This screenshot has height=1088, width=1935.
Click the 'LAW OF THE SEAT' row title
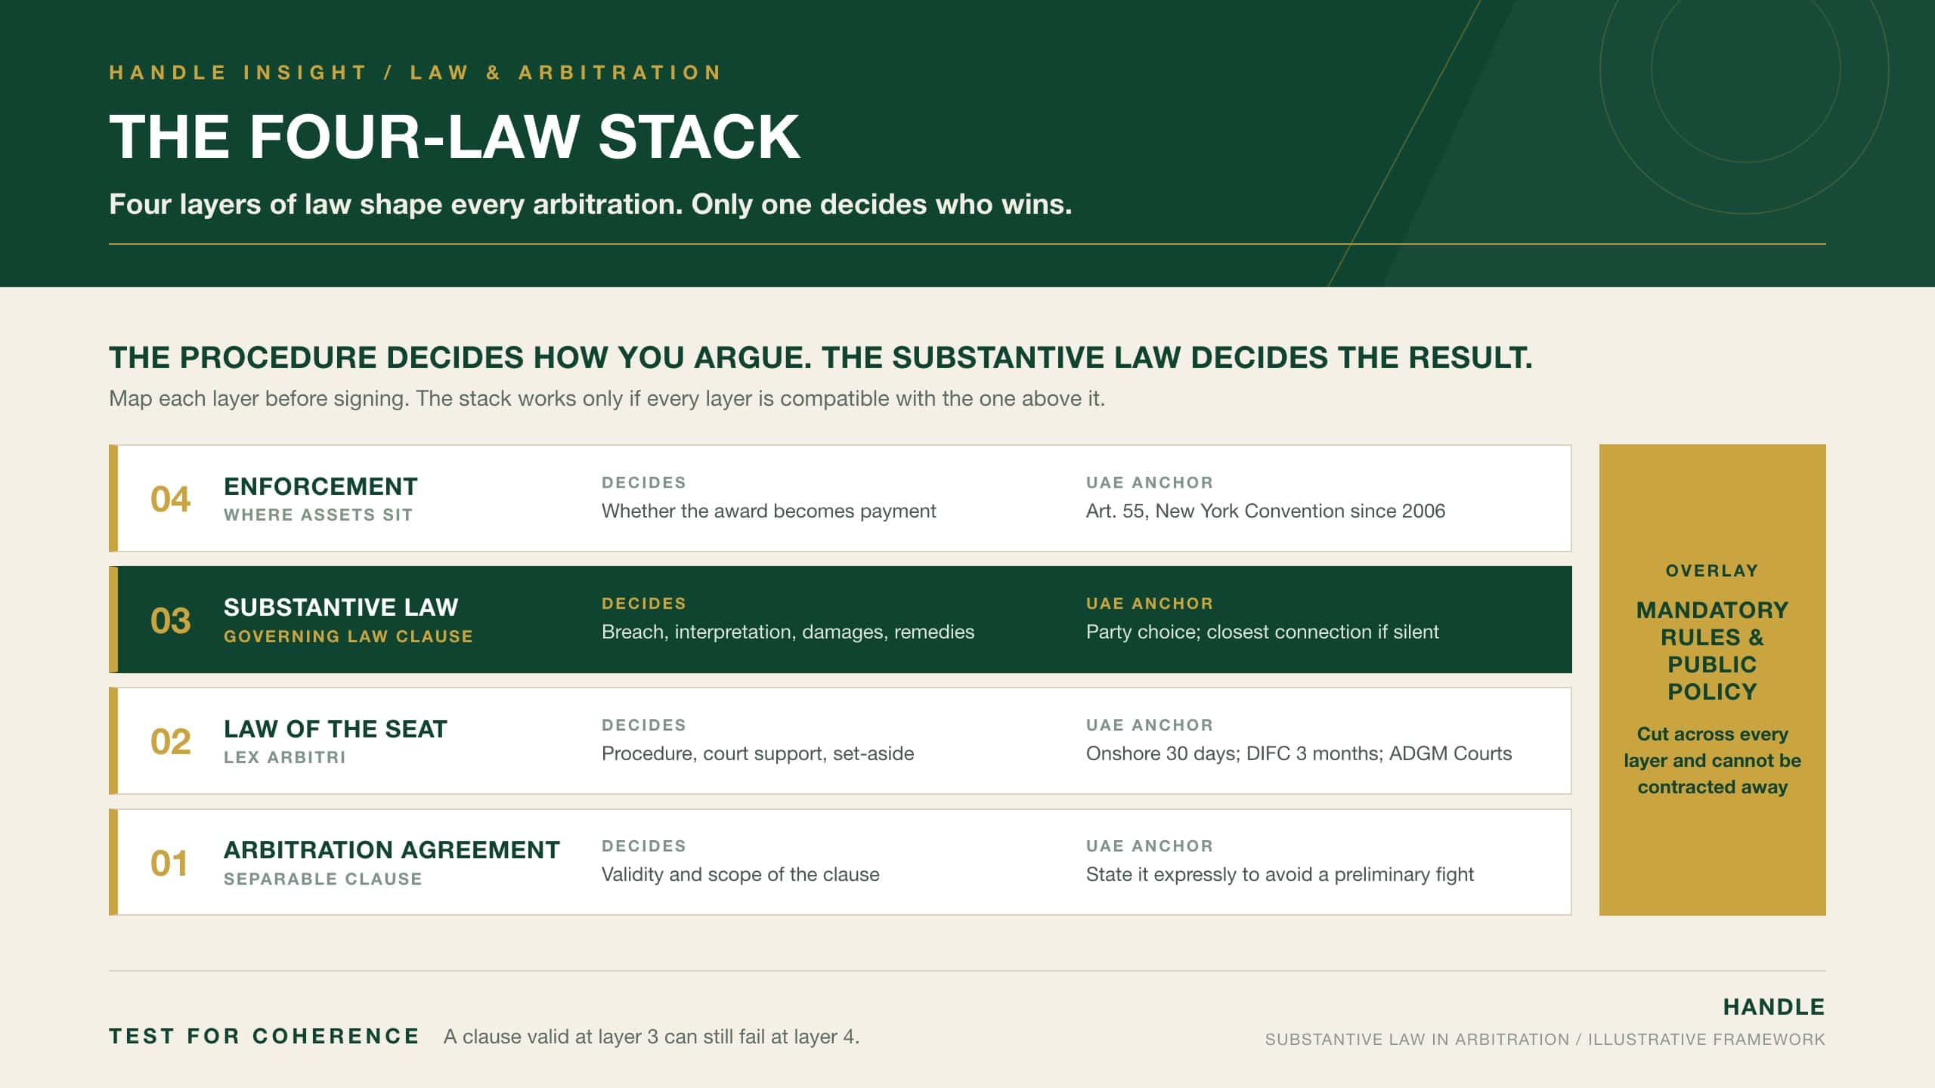[336, 729]
